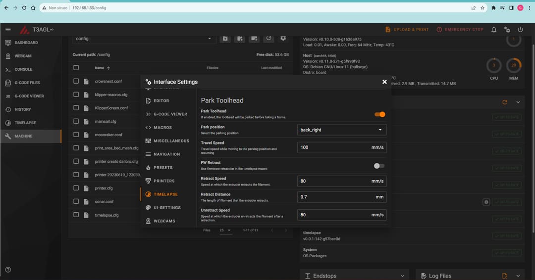Screen dimensions: 535x280
Task: Click the help icon at bottom left
Action: [x=8, y=270]
